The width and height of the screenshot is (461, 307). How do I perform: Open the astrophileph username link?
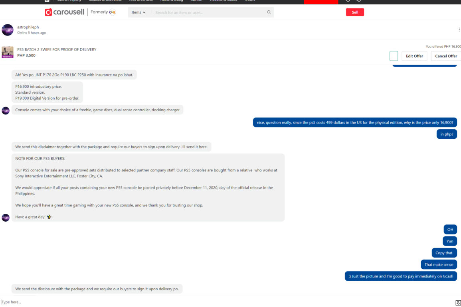[28, 27]
